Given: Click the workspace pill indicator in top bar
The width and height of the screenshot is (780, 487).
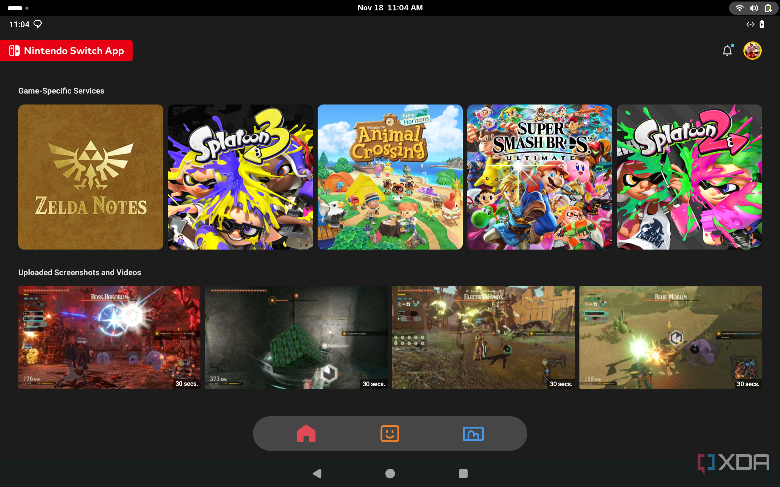Looking at the screenshot, I should [x=15, y=8].
